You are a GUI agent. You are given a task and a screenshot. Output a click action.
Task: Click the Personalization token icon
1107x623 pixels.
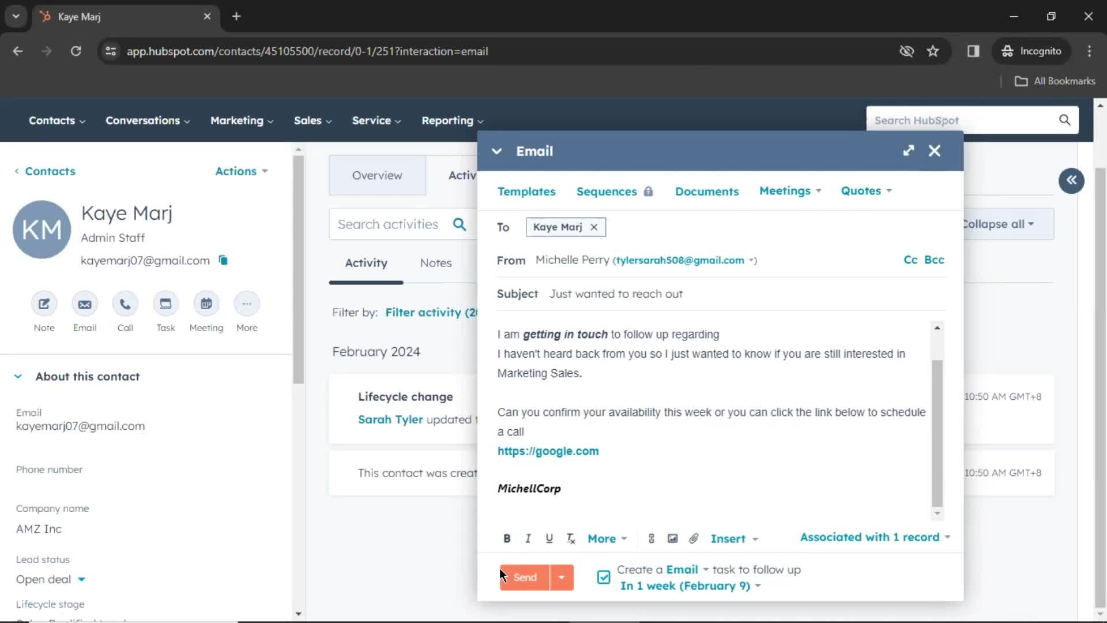tap(651, 539)
